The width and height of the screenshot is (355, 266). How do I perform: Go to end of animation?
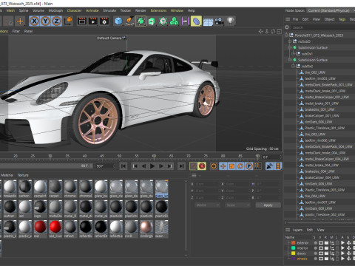pyautogui.click(x=181, y=166)
